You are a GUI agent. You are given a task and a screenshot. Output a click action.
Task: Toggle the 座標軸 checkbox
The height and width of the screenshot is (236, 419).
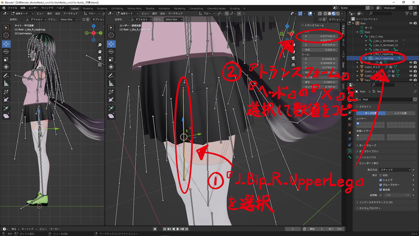click(x=381, y=195)
